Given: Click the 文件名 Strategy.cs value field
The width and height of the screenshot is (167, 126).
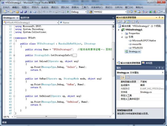Looking at the screenshot, I should coord(152,92).
